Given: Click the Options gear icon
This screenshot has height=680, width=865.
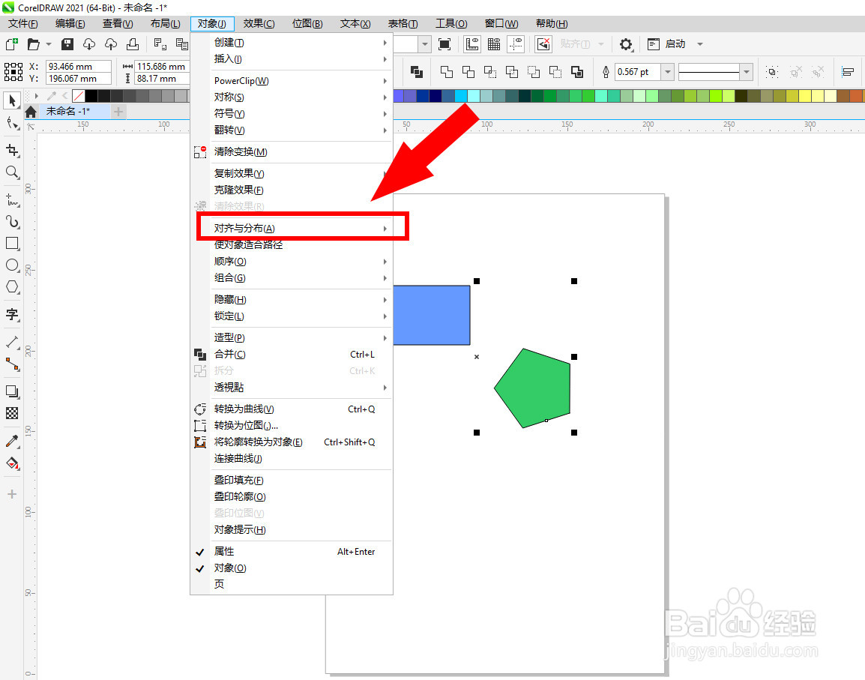Looking at the screenshot, I should [x=626, y=44].
